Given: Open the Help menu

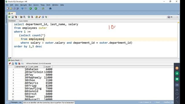Looking at the screenshot, I should 62,5.
